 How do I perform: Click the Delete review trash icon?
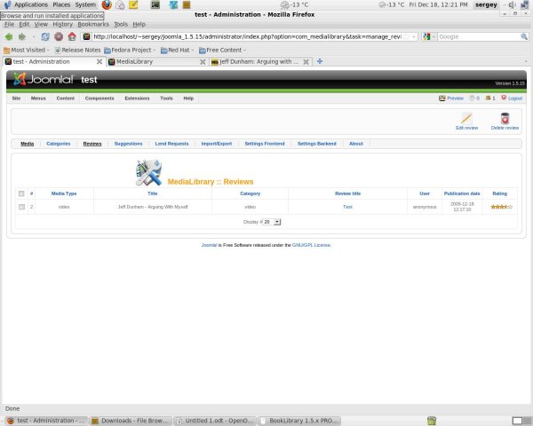(505, 119)
